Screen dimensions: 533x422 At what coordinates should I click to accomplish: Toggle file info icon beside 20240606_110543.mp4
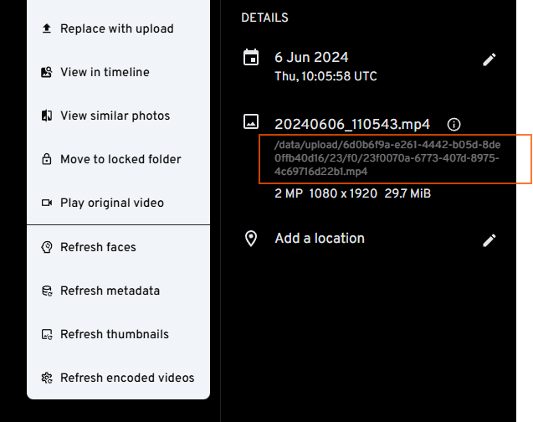[x=454, y=124]
